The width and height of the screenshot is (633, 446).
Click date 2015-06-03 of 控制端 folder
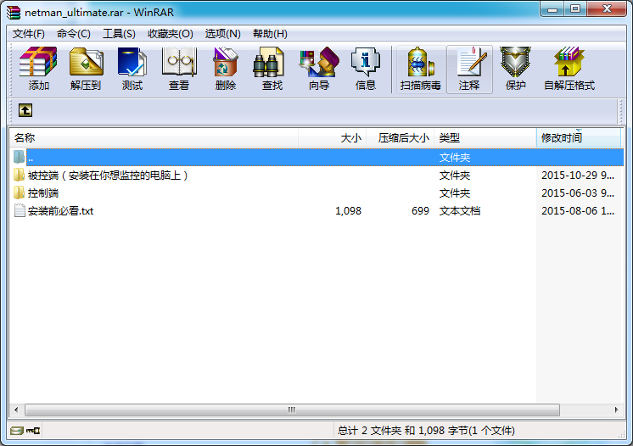pos(578,193)
